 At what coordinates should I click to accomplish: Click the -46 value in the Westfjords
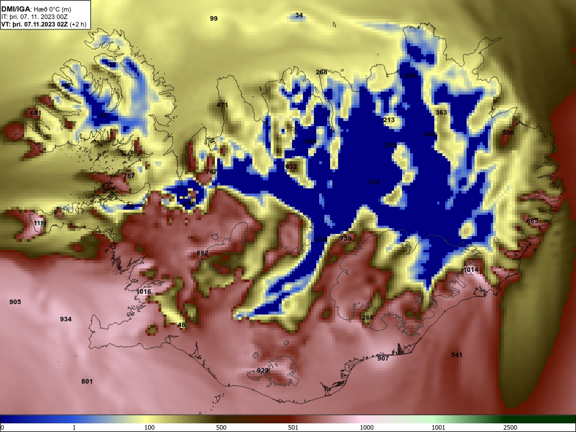66,86
